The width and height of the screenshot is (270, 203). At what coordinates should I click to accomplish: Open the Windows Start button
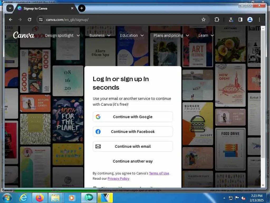pyautogui.click(x=7, y=198)
